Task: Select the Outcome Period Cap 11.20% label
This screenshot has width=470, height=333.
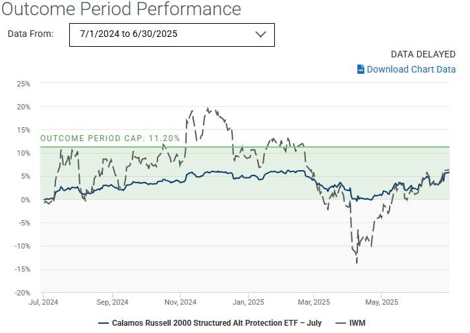Action: pos(110,138)
